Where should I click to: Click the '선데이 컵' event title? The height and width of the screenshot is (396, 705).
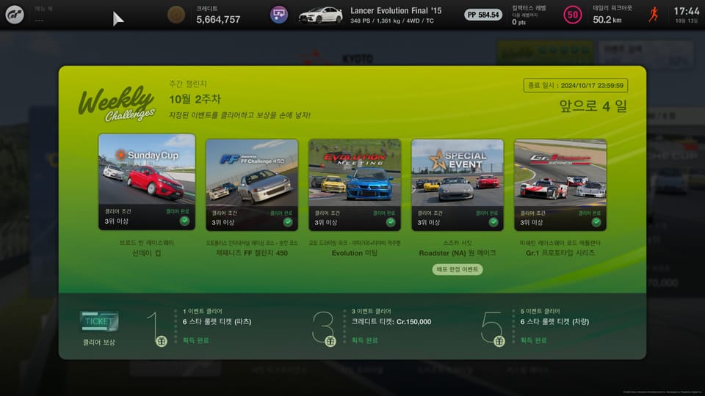(147, 253)
